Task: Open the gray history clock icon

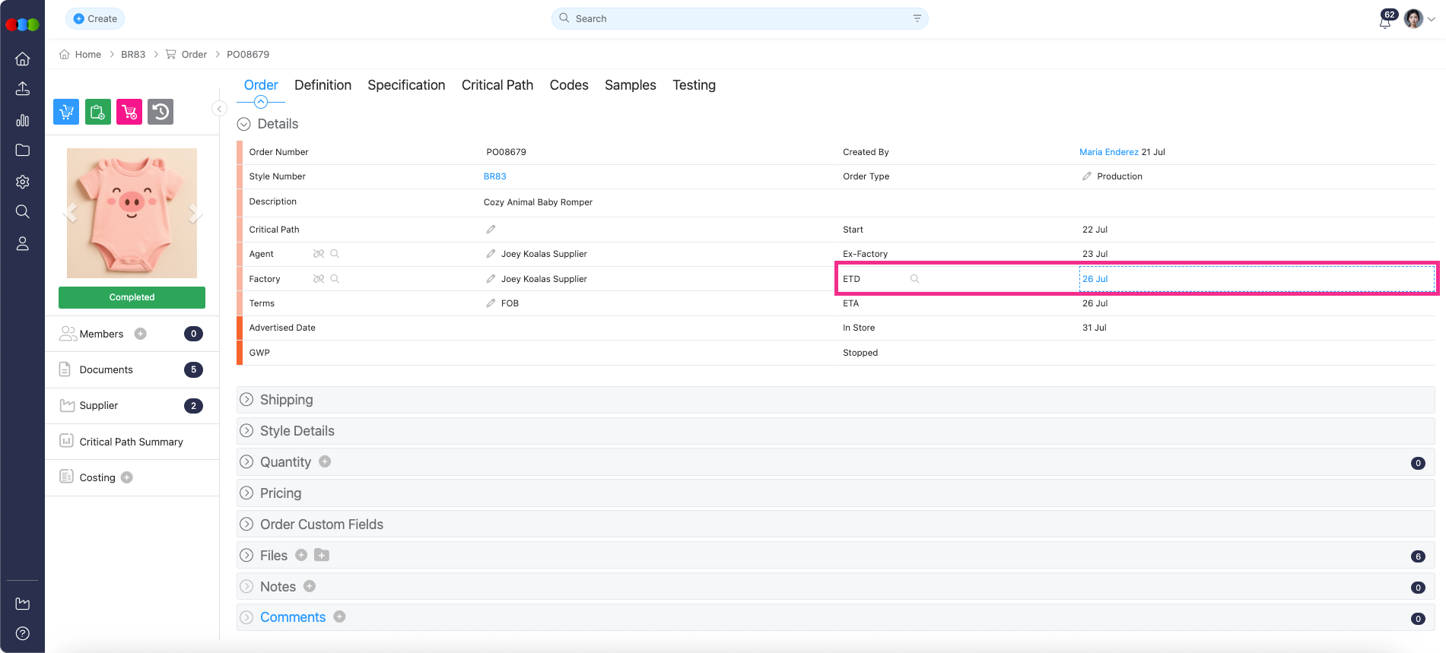Action: tap(160, 113)
